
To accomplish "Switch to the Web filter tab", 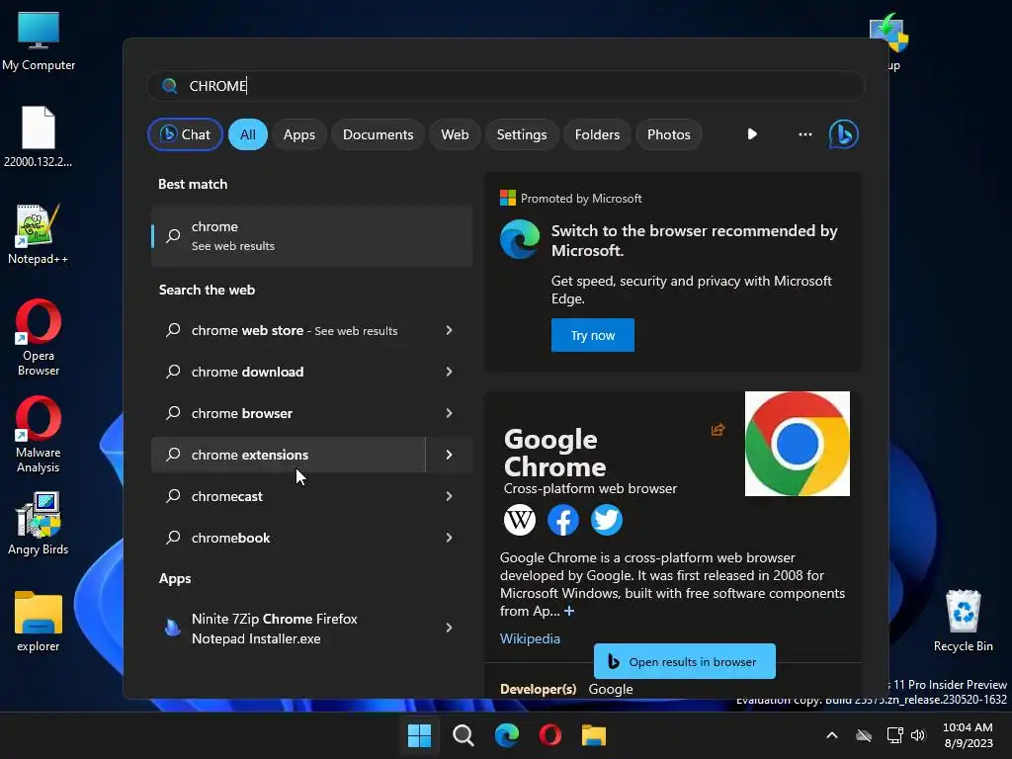I will [455, 134].
